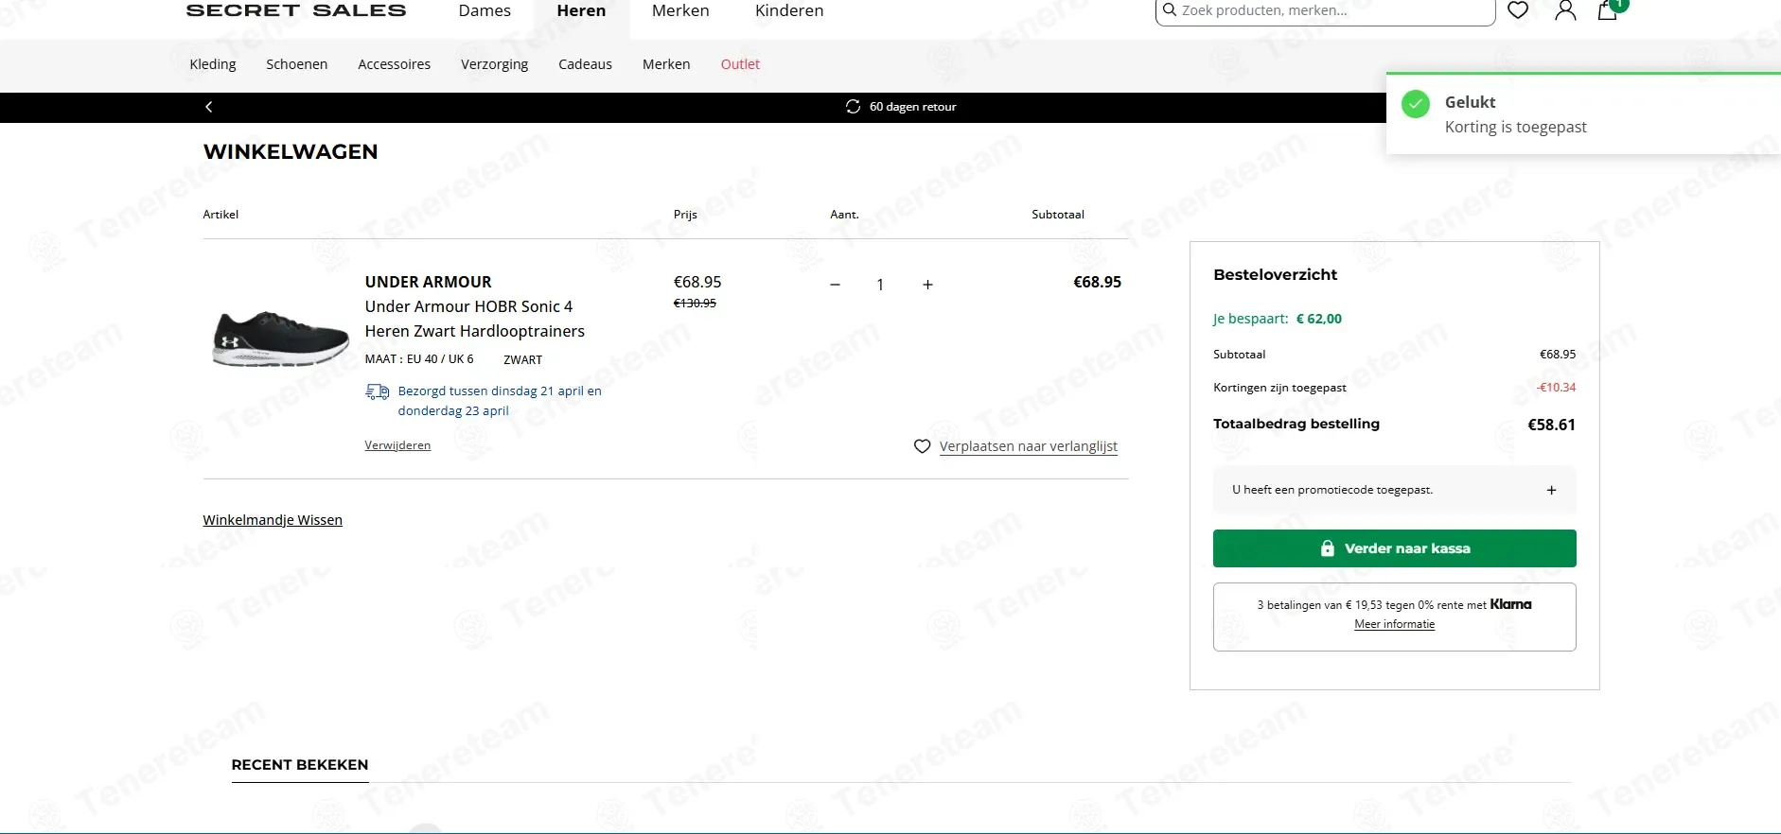The width and height of the screenshot is (1781, 834).
Task: Click the WINKELWAGEN heading
Action: tap(291, 151)
